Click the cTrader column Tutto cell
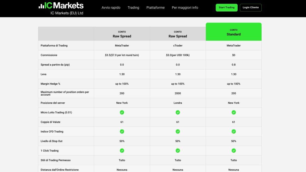 178,160
